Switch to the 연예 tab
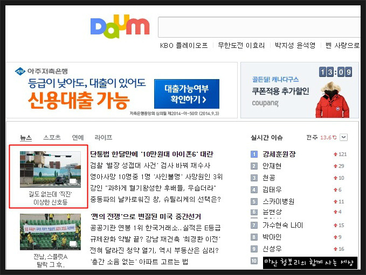 point(78,138)
